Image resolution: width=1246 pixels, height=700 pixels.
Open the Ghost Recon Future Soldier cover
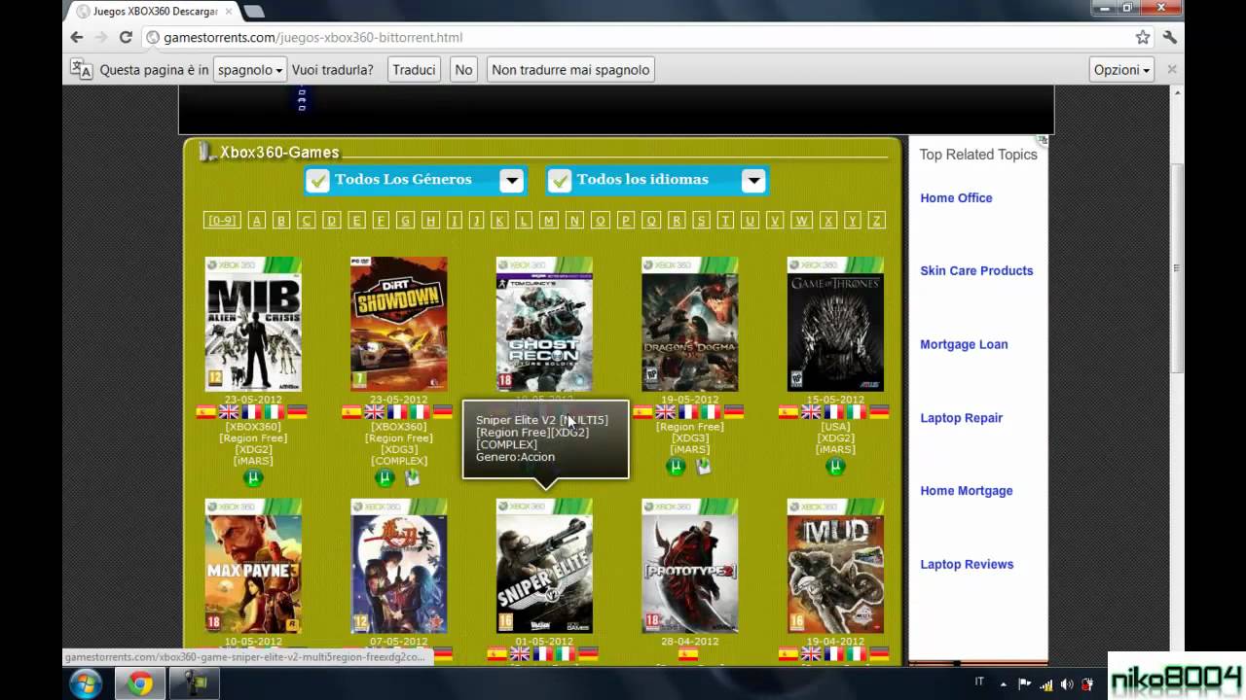point(544,324)
